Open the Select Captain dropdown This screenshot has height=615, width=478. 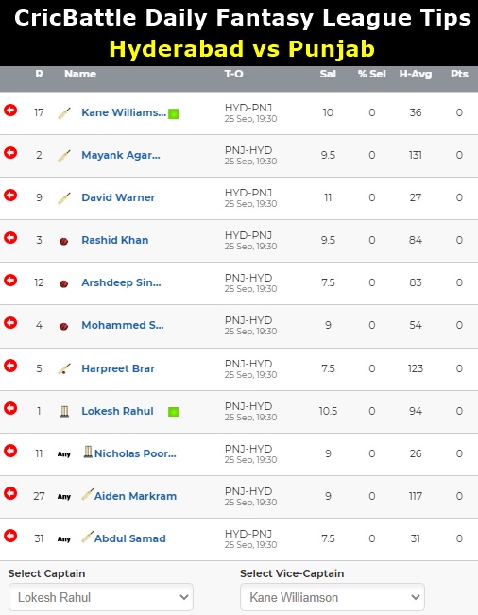click(101, 597)
